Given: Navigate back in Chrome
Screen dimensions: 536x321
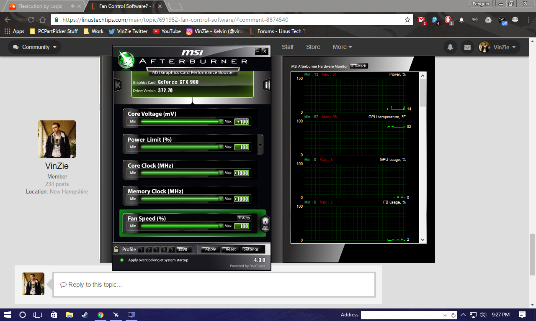Looking at the screenshot, I should pos(8,20).
